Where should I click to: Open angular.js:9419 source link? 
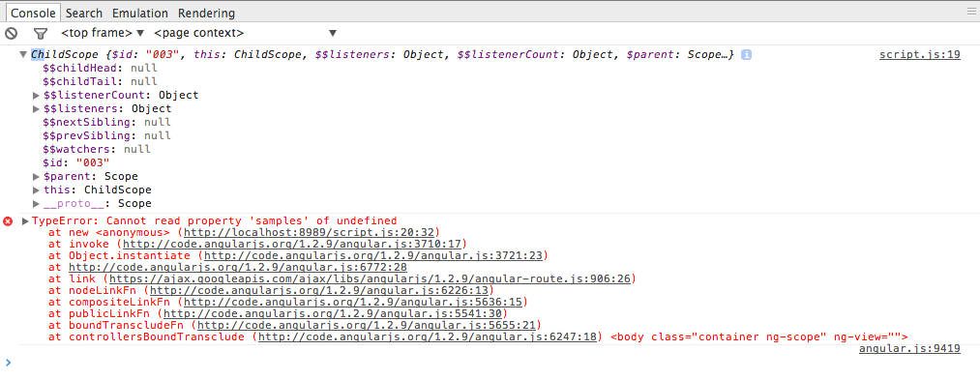tap(909, 349)
